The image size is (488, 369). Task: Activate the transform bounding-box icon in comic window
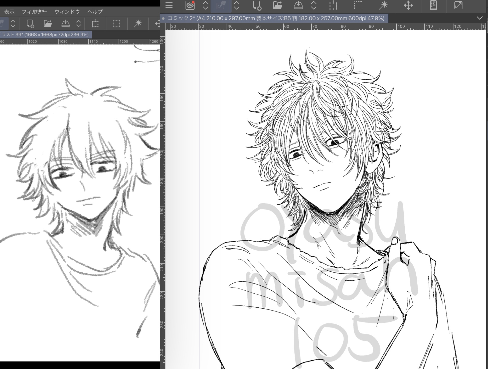(333, 6)
